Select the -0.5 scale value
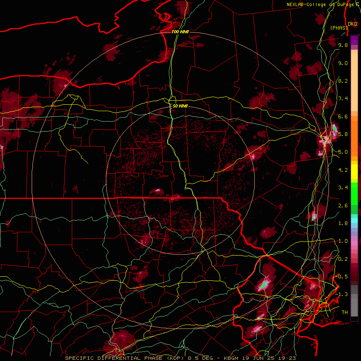Image resolution: width=361 pixels, height=361 pixels. 342,277
